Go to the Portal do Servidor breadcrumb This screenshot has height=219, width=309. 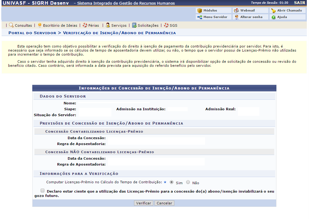[32, 33]
